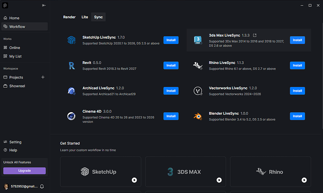Viewport: 323px width, 193px height.
Task: Click Archicad LiveSync title text
Action: [x=98, y=88]
